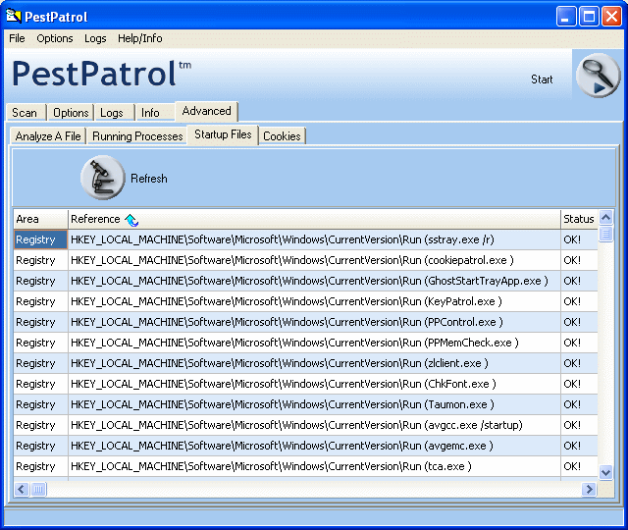628x530 pixels.
Task: Select the PPMemCheck.exe reference row
Action: pos(314,343)
